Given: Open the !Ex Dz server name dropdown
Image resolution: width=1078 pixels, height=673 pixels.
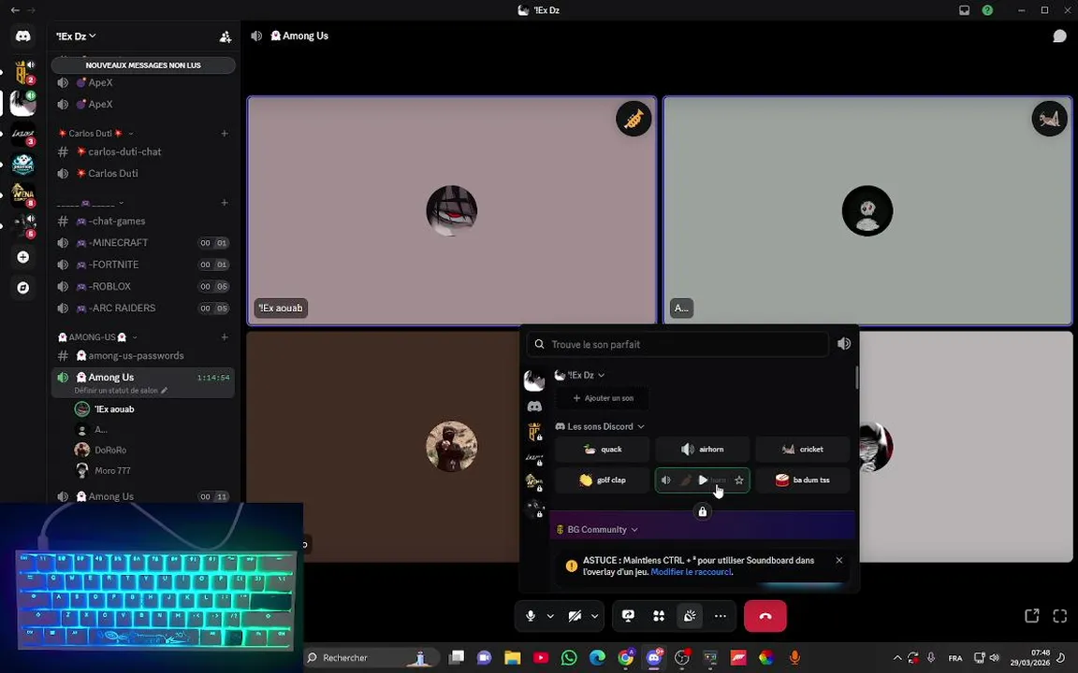Looking at the screenshot, I should [77, 36].
